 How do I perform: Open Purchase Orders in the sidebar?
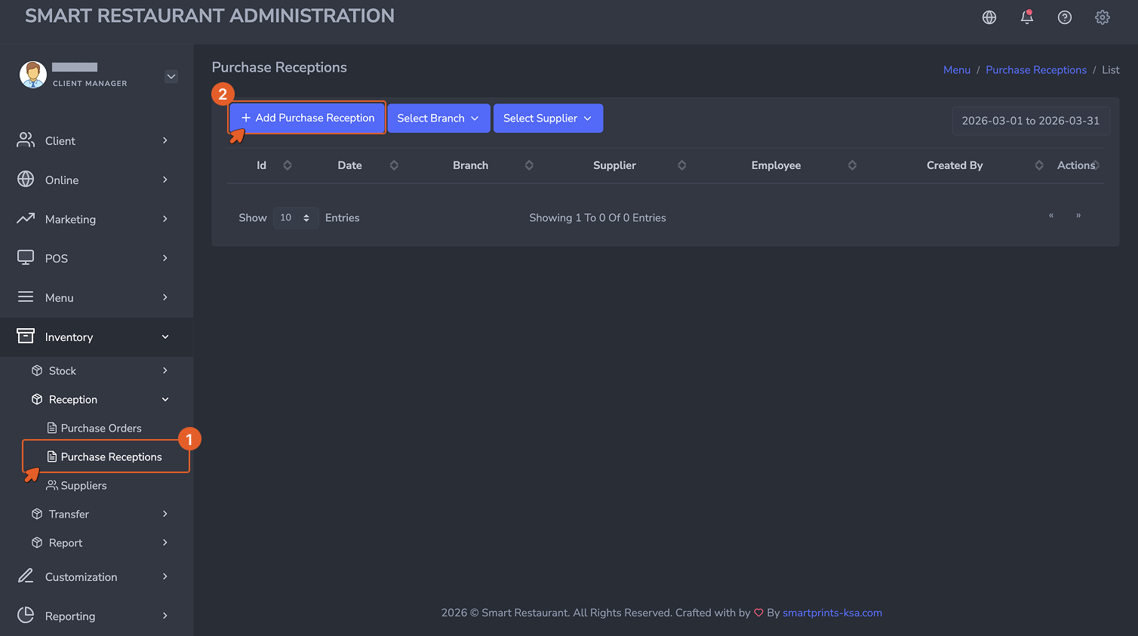click(x=101, y=428)
